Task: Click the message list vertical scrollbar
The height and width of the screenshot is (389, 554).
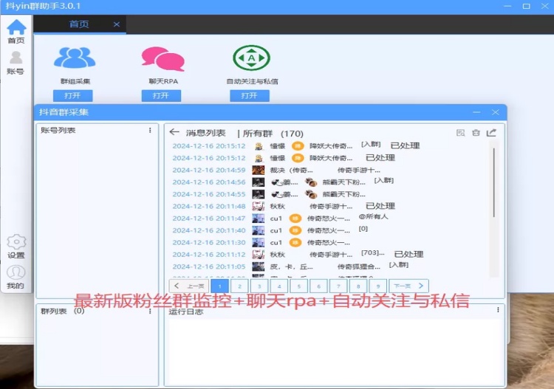Action: 494,182
